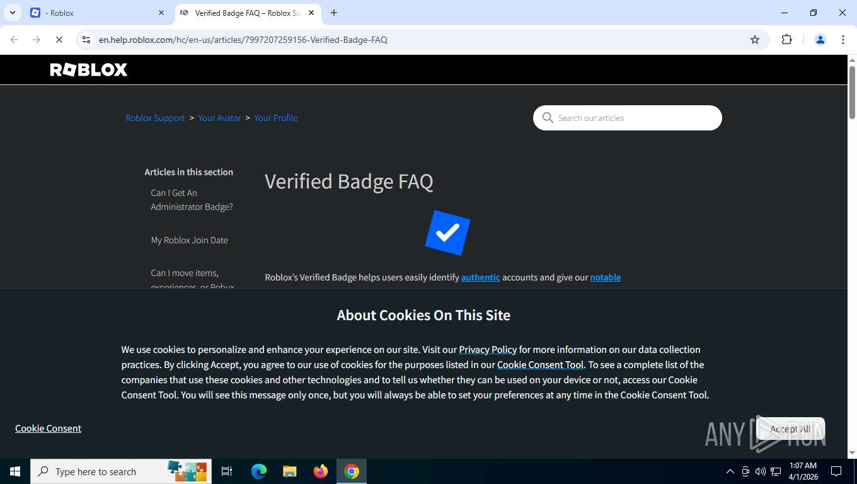857x484 pixels.
Task: Close the Verified Badge FAQ tab
Action: 311,13
